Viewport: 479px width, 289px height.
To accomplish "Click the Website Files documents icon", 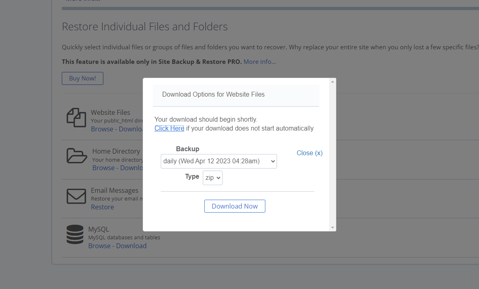I will coord(76,118).
